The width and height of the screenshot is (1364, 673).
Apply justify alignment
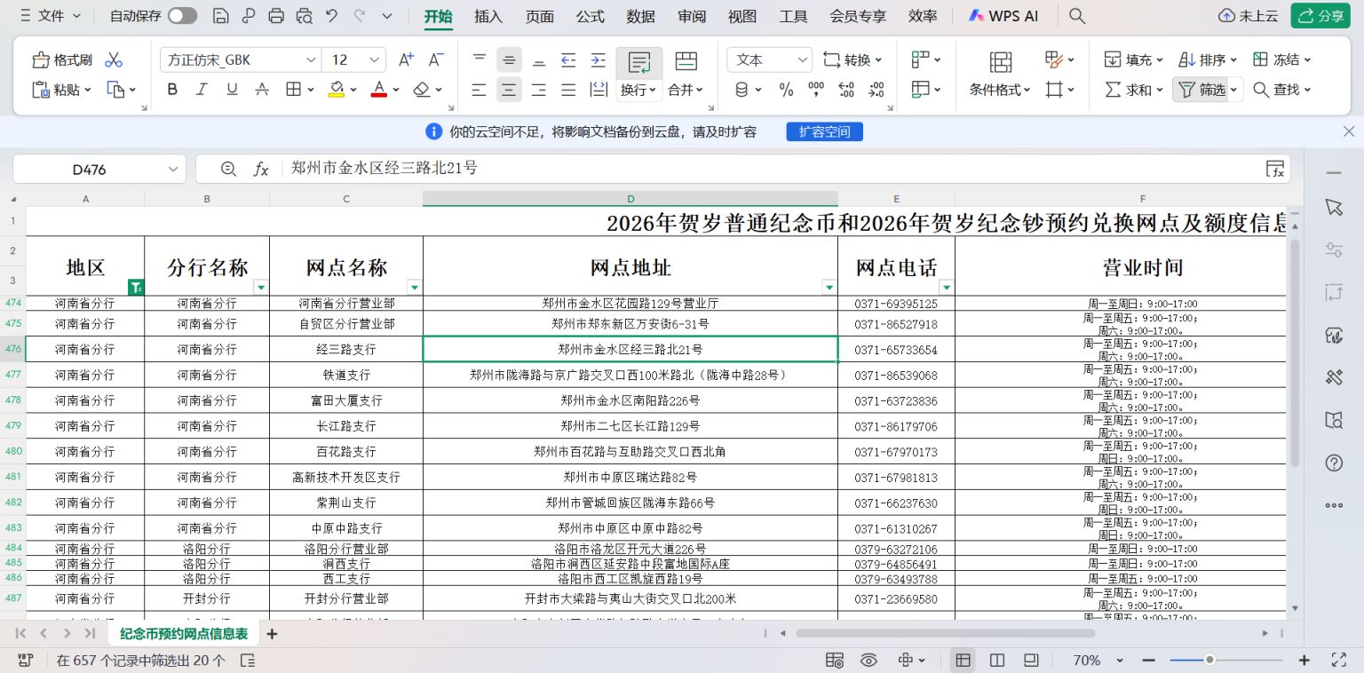click(568, 90)
